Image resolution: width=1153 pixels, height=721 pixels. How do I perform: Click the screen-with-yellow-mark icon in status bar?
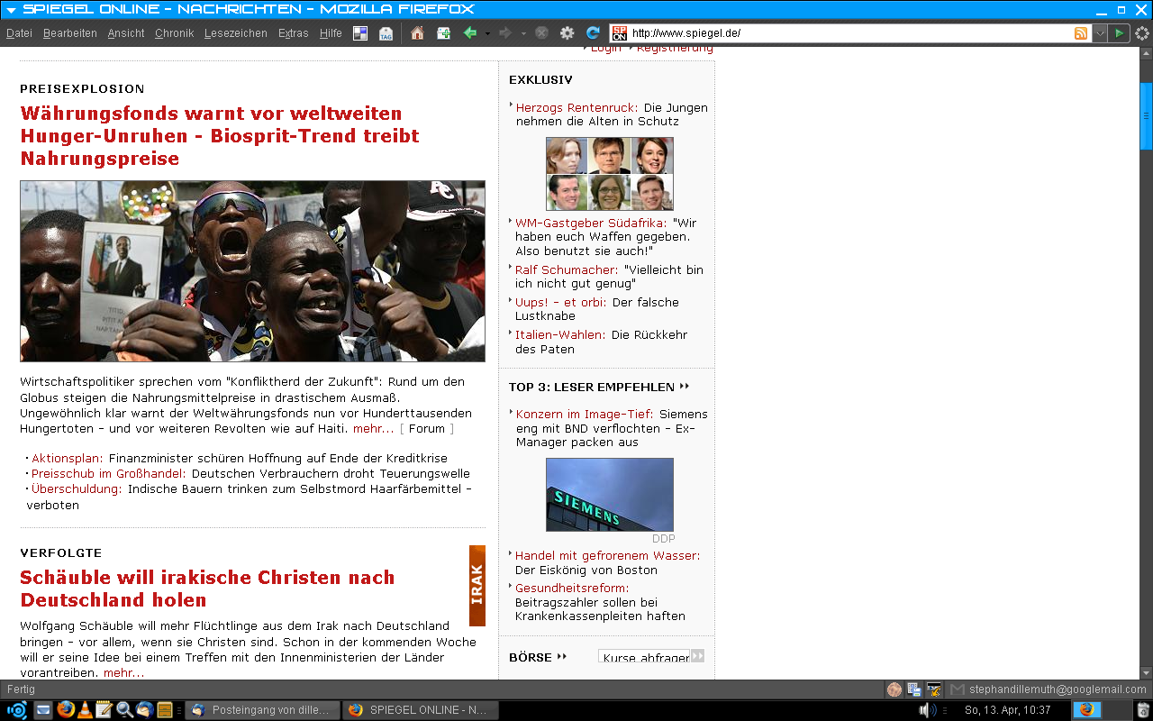pyautogui.click(x=934, y=689)
